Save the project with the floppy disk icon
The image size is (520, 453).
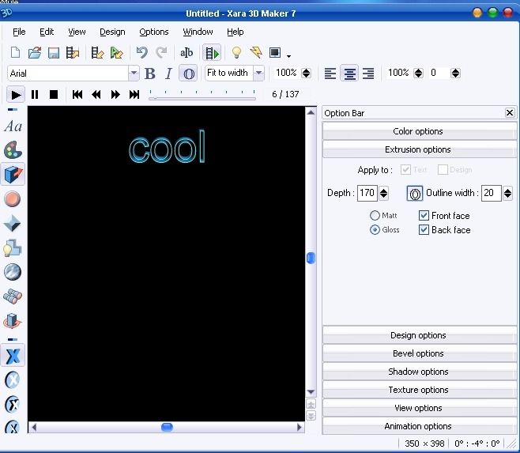(x=54, y=53)
